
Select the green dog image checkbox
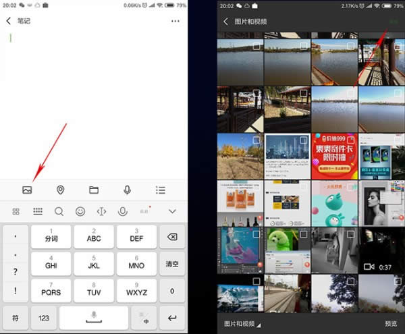pyautogui.click(x=304, y=234)
